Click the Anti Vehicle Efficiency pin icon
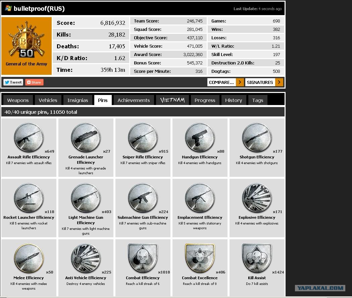352x298 pixels. pos(86,258)
